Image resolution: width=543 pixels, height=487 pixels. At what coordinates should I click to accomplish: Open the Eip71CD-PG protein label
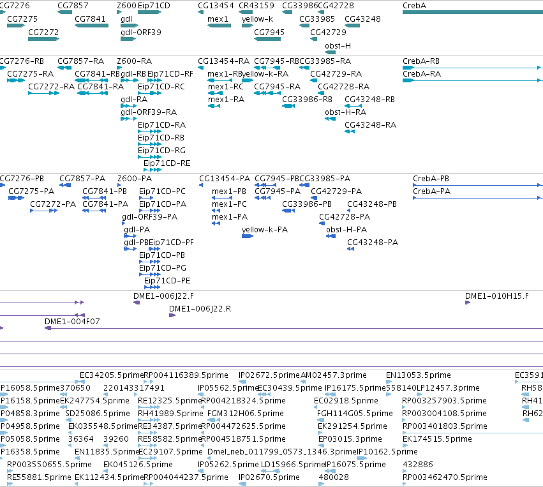point(163,267)
